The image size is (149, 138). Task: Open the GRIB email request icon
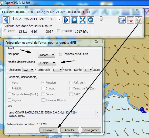(138, 20)
